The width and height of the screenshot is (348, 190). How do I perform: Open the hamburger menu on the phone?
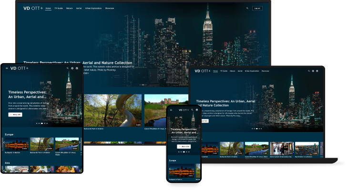click(x=171, y=110)
